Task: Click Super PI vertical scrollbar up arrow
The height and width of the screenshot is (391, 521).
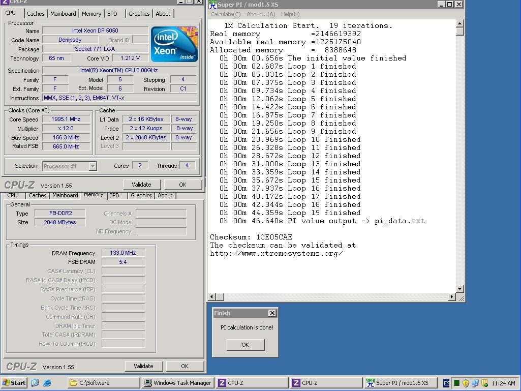Action: [x=460, y=23]
